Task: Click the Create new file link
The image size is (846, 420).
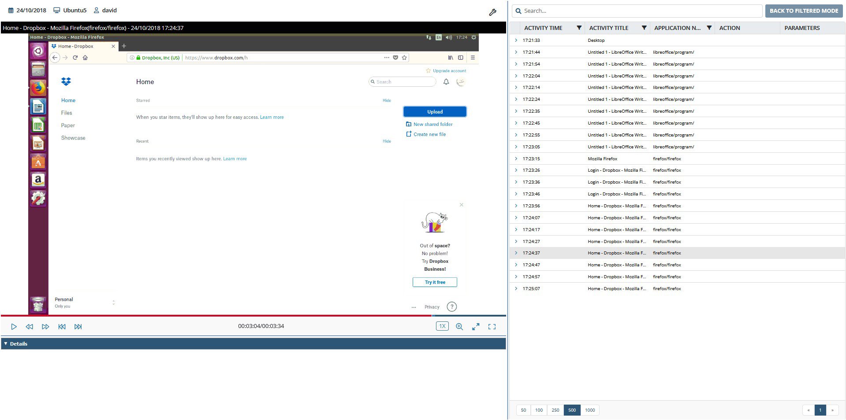Action: [426, 134]
